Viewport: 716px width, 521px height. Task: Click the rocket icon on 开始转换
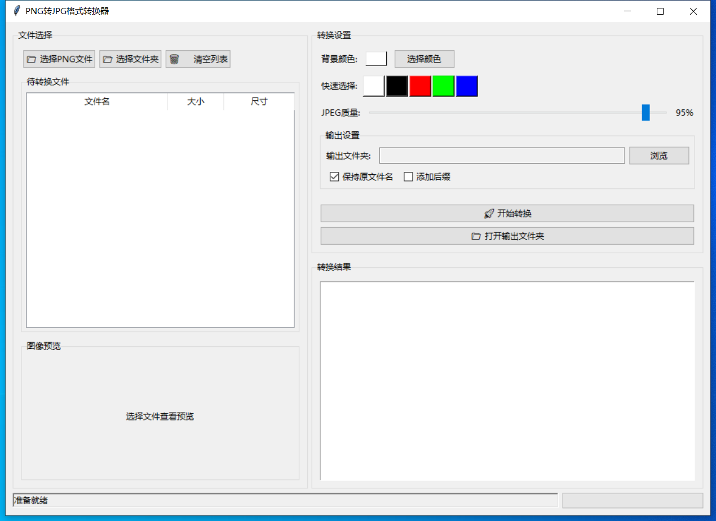coord(489,214)
